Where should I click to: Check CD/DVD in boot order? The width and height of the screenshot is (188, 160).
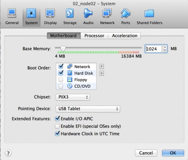click(61, 86)
